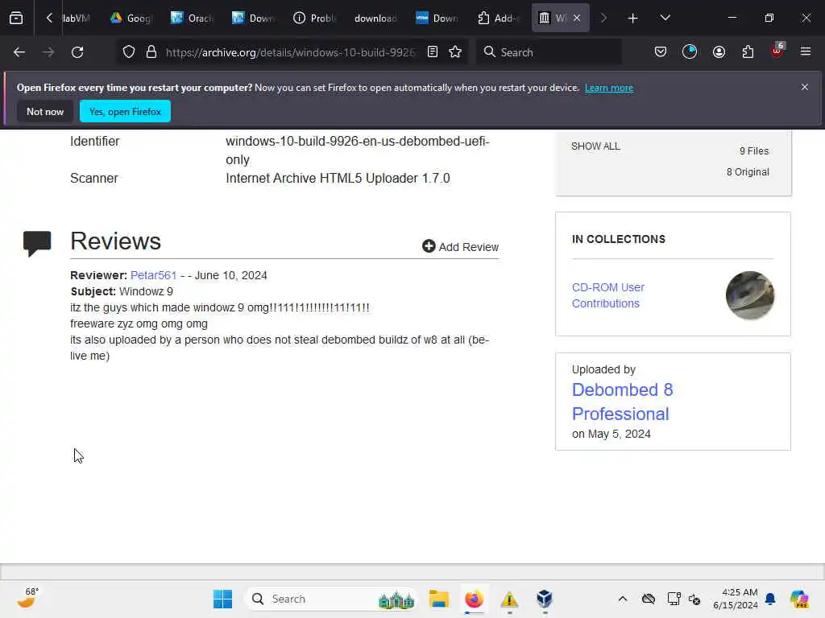Bookmark this page with the star
The width and height of the screenshot is (825, 618).
(455, 51)
